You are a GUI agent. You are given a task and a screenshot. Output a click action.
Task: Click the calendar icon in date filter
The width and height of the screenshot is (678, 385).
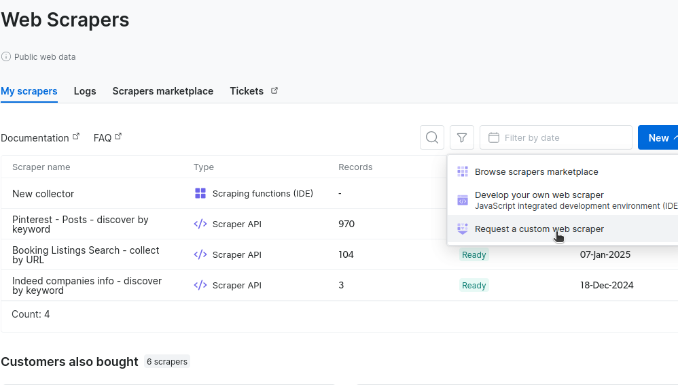pos(494,137)
